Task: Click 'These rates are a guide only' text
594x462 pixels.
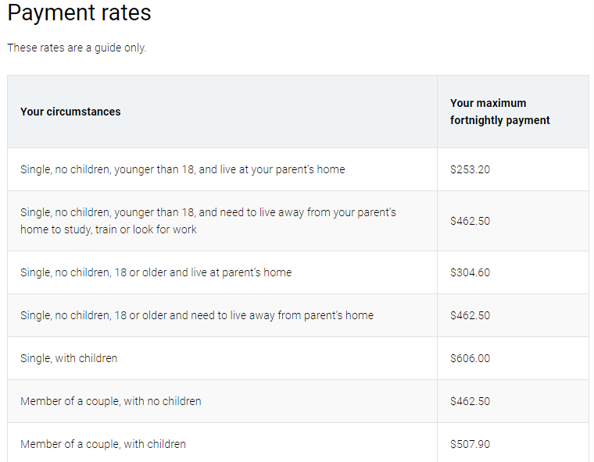Action: click(x=77, y=48)
